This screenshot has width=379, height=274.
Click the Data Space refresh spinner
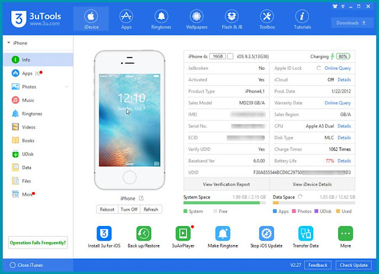pyautogui.click(x=300, y=196)
